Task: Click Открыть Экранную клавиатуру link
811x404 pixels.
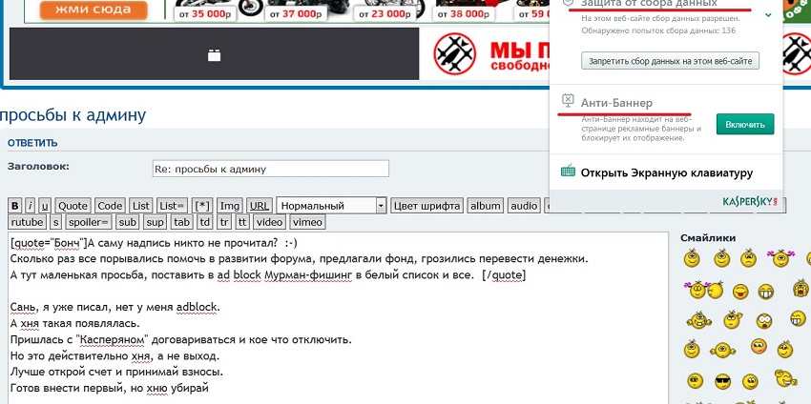Action: [667, 172]
